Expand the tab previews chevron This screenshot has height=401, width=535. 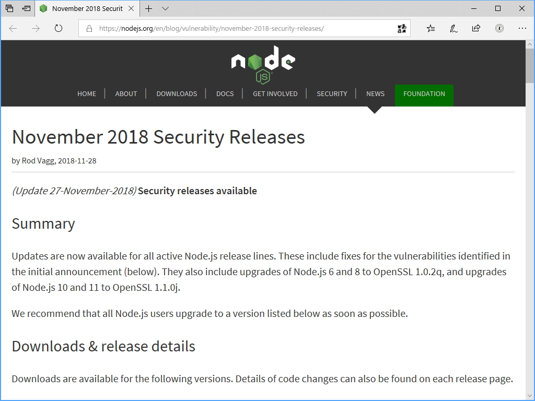point(165,8)
